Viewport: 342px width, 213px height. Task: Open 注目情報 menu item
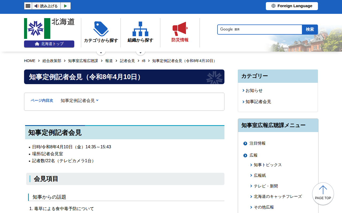click(x=257, y=143)
